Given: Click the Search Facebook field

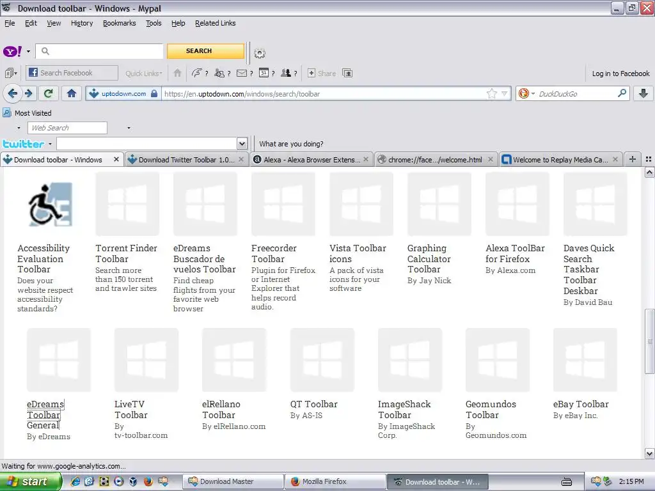Looking at the screenshot, I should pyautogui.click(x=72, y=73).
